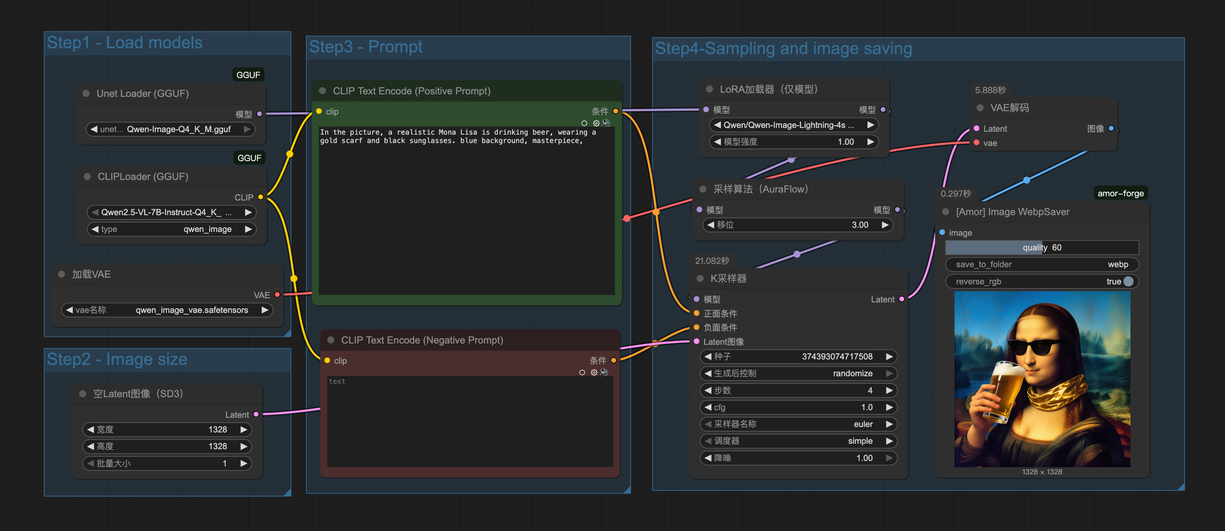Toggle the reverse_rgb switch
1225x531 pixels.
(1128, 282)
